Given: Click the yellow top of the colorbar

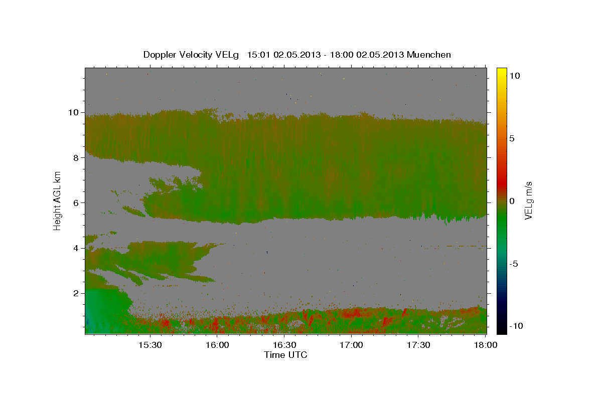Looking at the screenshot, I should coord(502,73).
